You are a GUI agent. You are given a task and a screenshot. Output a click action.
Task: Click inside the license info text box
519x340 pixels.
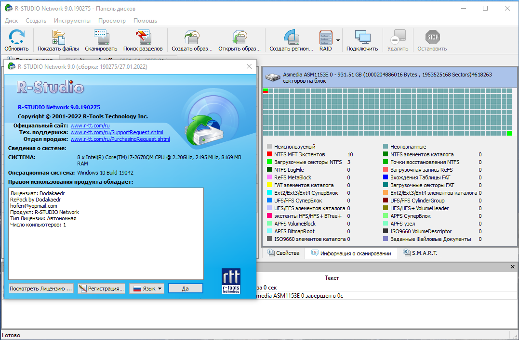pyautogui.click(x=106, y=234)
